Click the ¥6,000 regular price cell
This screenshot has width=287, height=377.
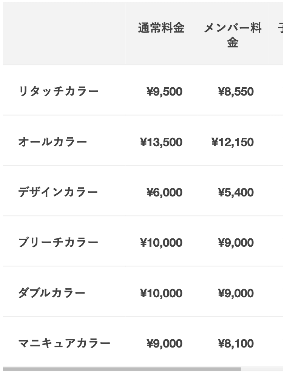click(165, 192)
